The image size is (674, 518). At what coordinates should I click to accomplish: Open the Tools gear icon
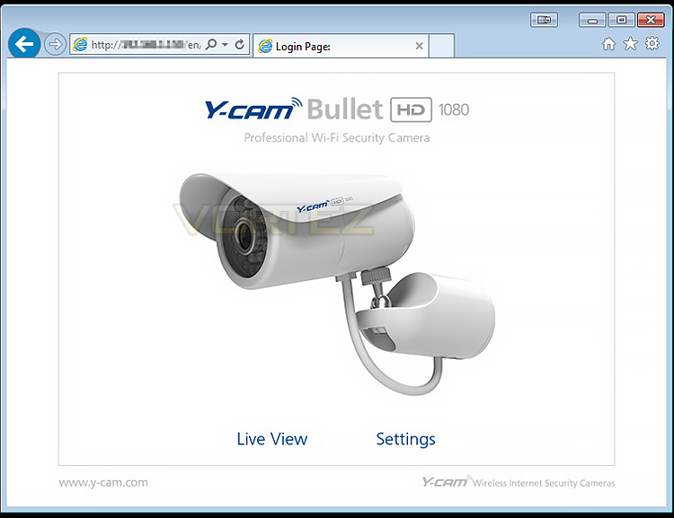(x=652, y=43)
